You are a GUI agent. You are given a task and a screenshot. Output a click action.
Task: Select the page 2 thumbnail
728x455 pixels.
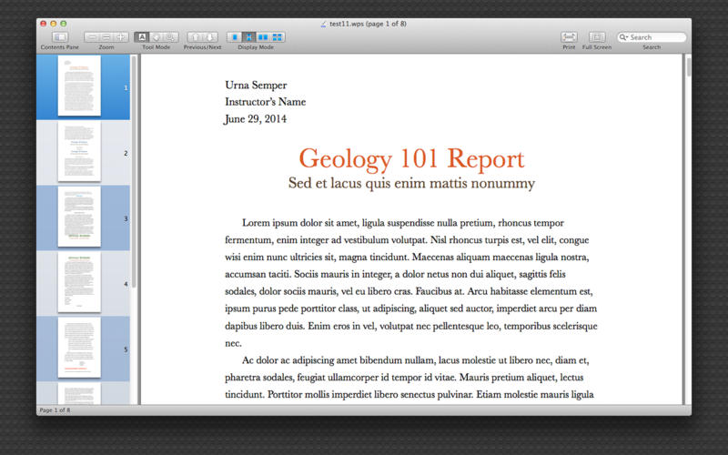point(79,152)
